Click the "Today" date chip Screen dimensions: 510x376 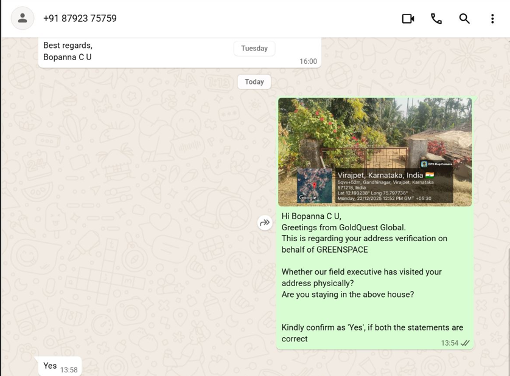click(254, 82)
